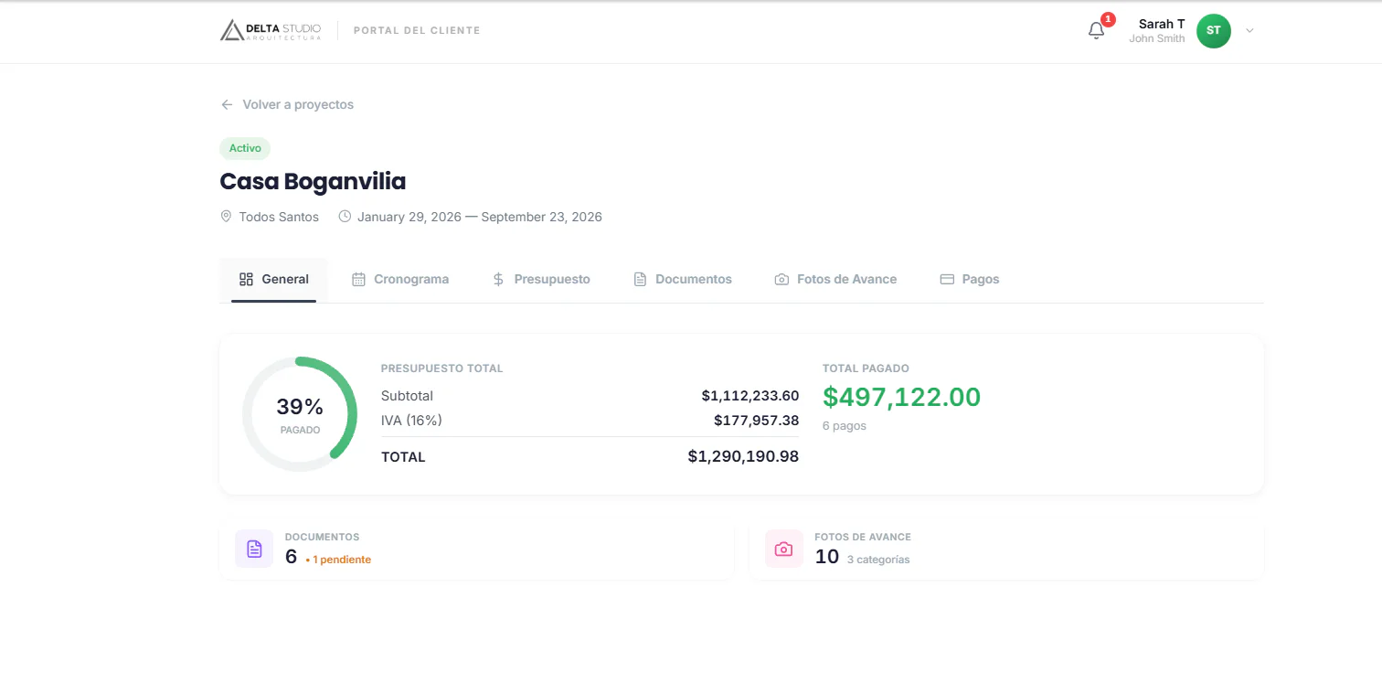Click the project date range text

(480, 217)
